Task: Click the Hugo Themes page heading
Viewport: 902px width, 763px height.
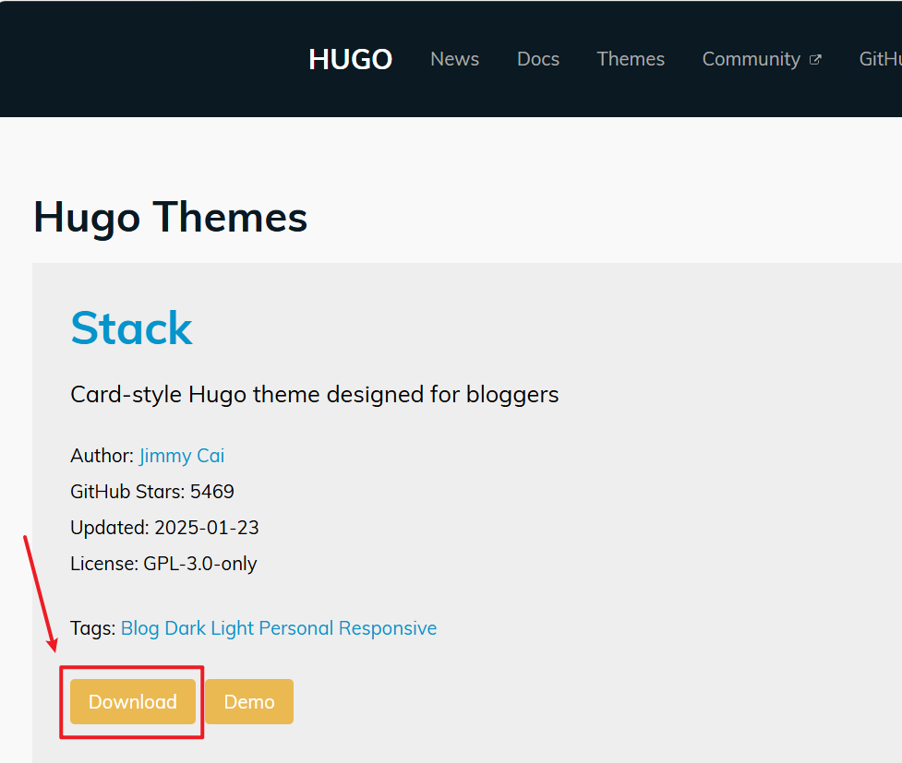Action: [x=171, y=218]
